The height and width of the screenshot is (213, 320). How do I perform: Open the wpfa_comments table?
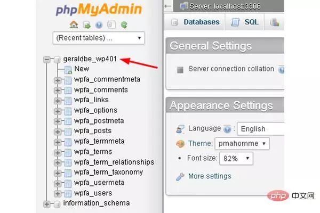click(101, 89)
